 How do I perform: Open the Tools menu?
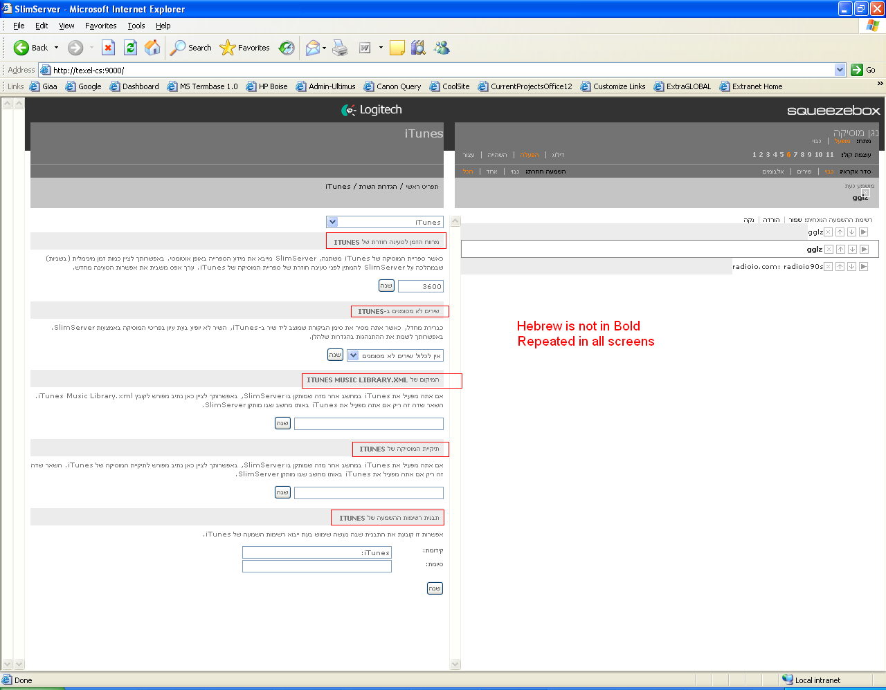click(136, 26)
